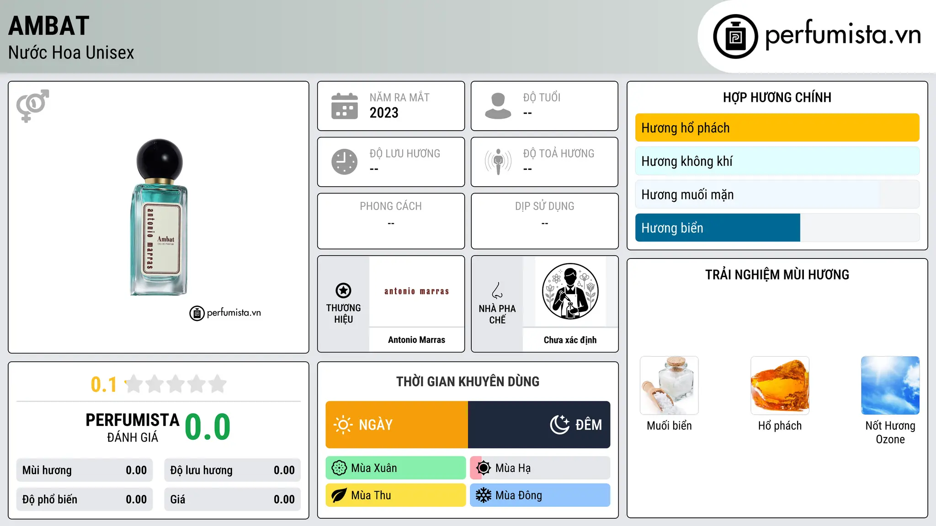Image resolution: width=936 pixels, height=526 pixels.
Task: Click the small perfumista.vn watermark under the bottle
Action: pyautogui.click(x=225, y=313)
